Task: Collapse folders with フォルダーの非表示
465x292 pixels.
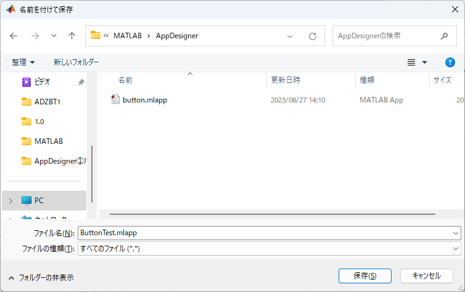Action: tap(41, 278)
